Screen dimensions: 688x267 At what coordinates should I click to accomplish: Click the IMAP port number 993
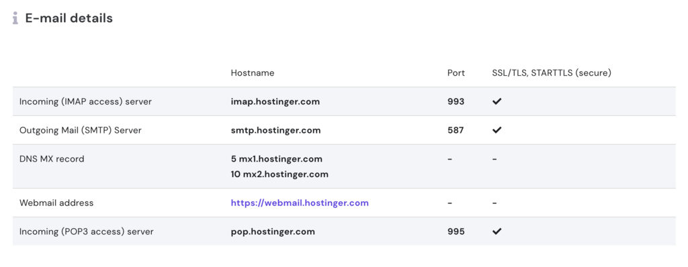pos(456,102)
